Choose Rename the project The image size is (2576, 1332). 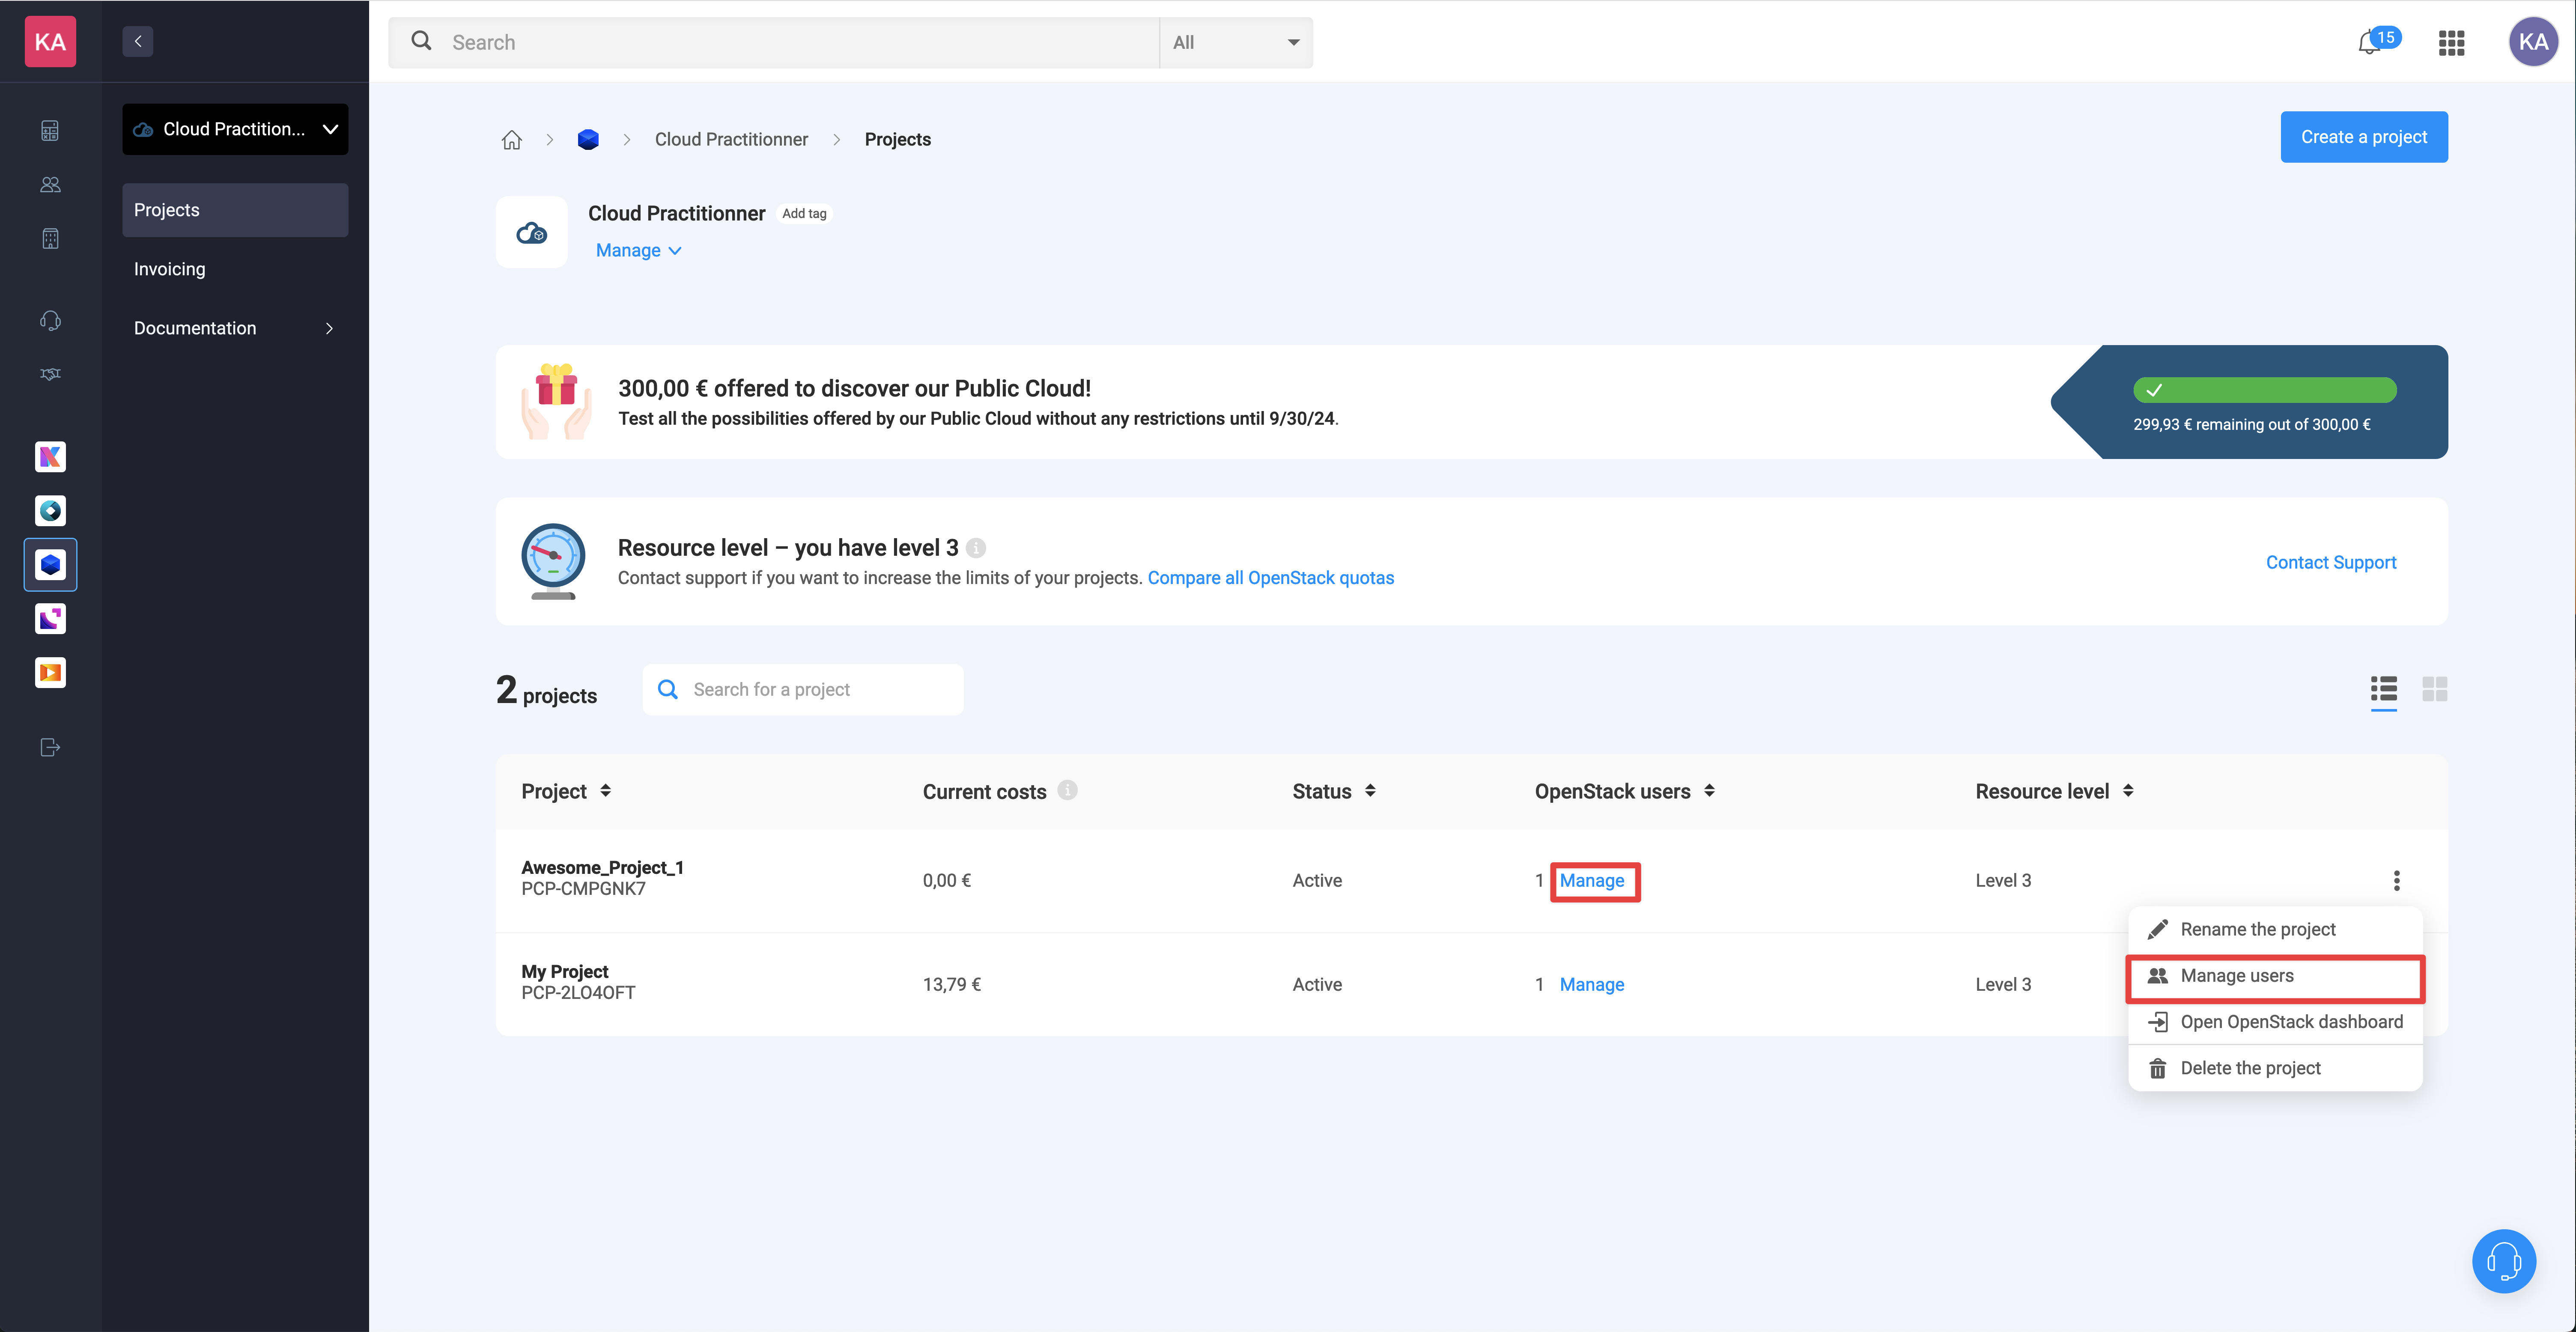point(2275,930)
